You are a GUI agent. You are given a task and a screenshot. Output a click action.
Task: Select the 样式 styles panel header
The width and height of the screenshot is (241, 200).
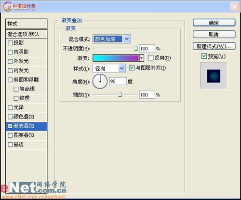(26, 24)
